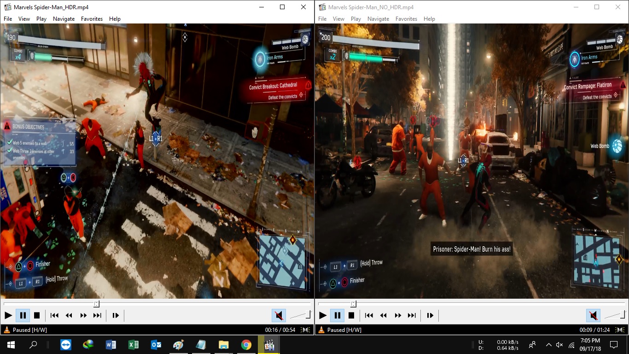Open the View menu in the HDR player
Image resolution: width=629 pixels, height=354 pixels.
point(24,19)
